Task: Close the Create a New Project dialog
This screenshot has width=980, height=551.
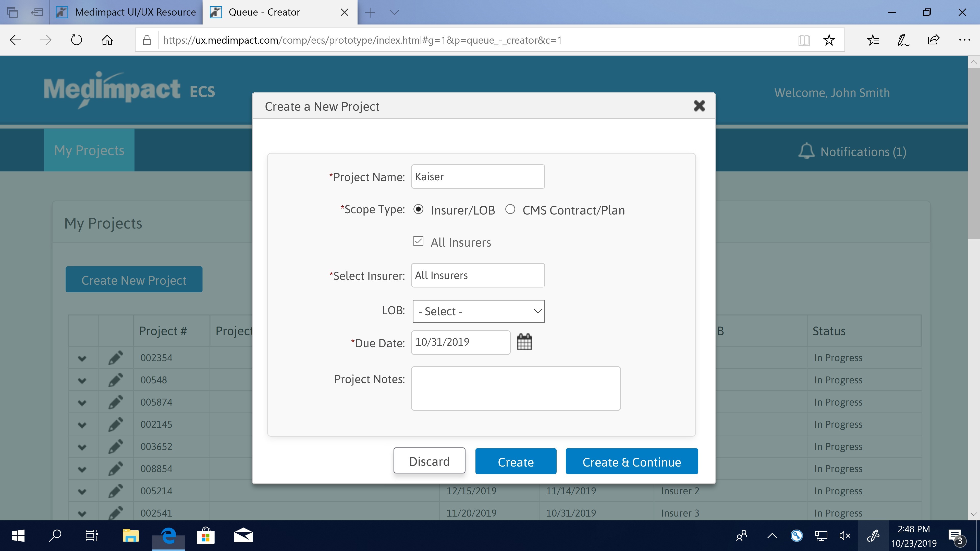Action: click(x=699, y=106)
